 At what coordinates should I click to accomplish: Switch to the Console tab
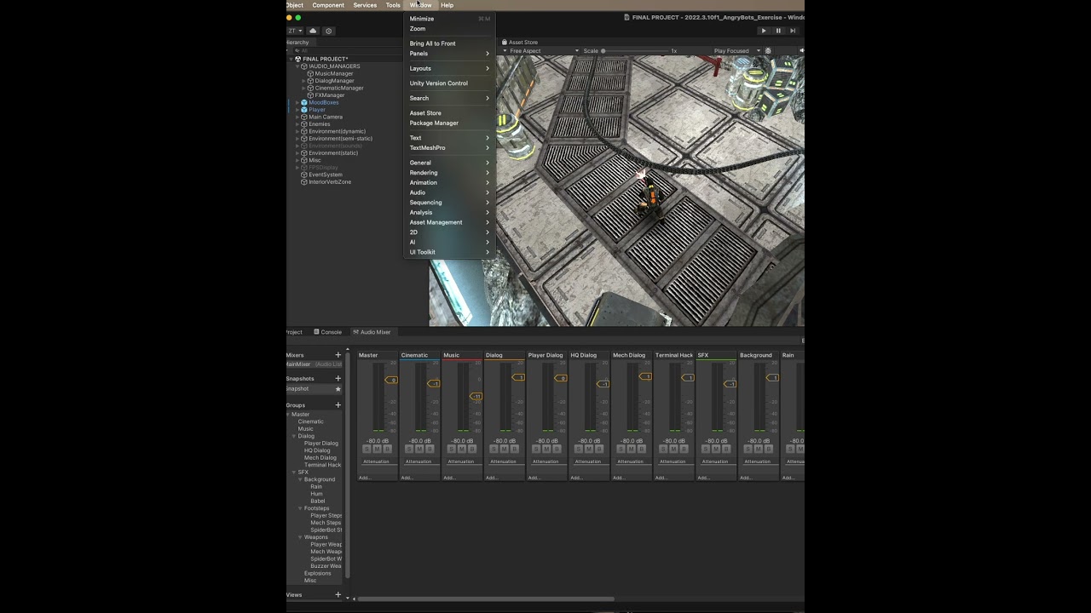(328, 332)
